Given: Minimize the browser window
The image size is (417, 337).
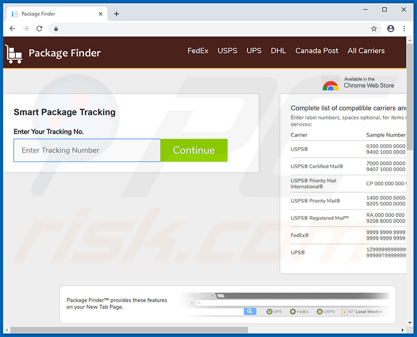Looking at the screenshot, I should pyautogui.click(x=365, y=10).
